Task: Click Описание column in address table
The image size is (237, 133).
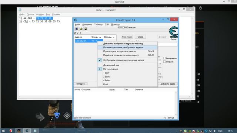Action: pyautogui.click(x=86, y=89)
